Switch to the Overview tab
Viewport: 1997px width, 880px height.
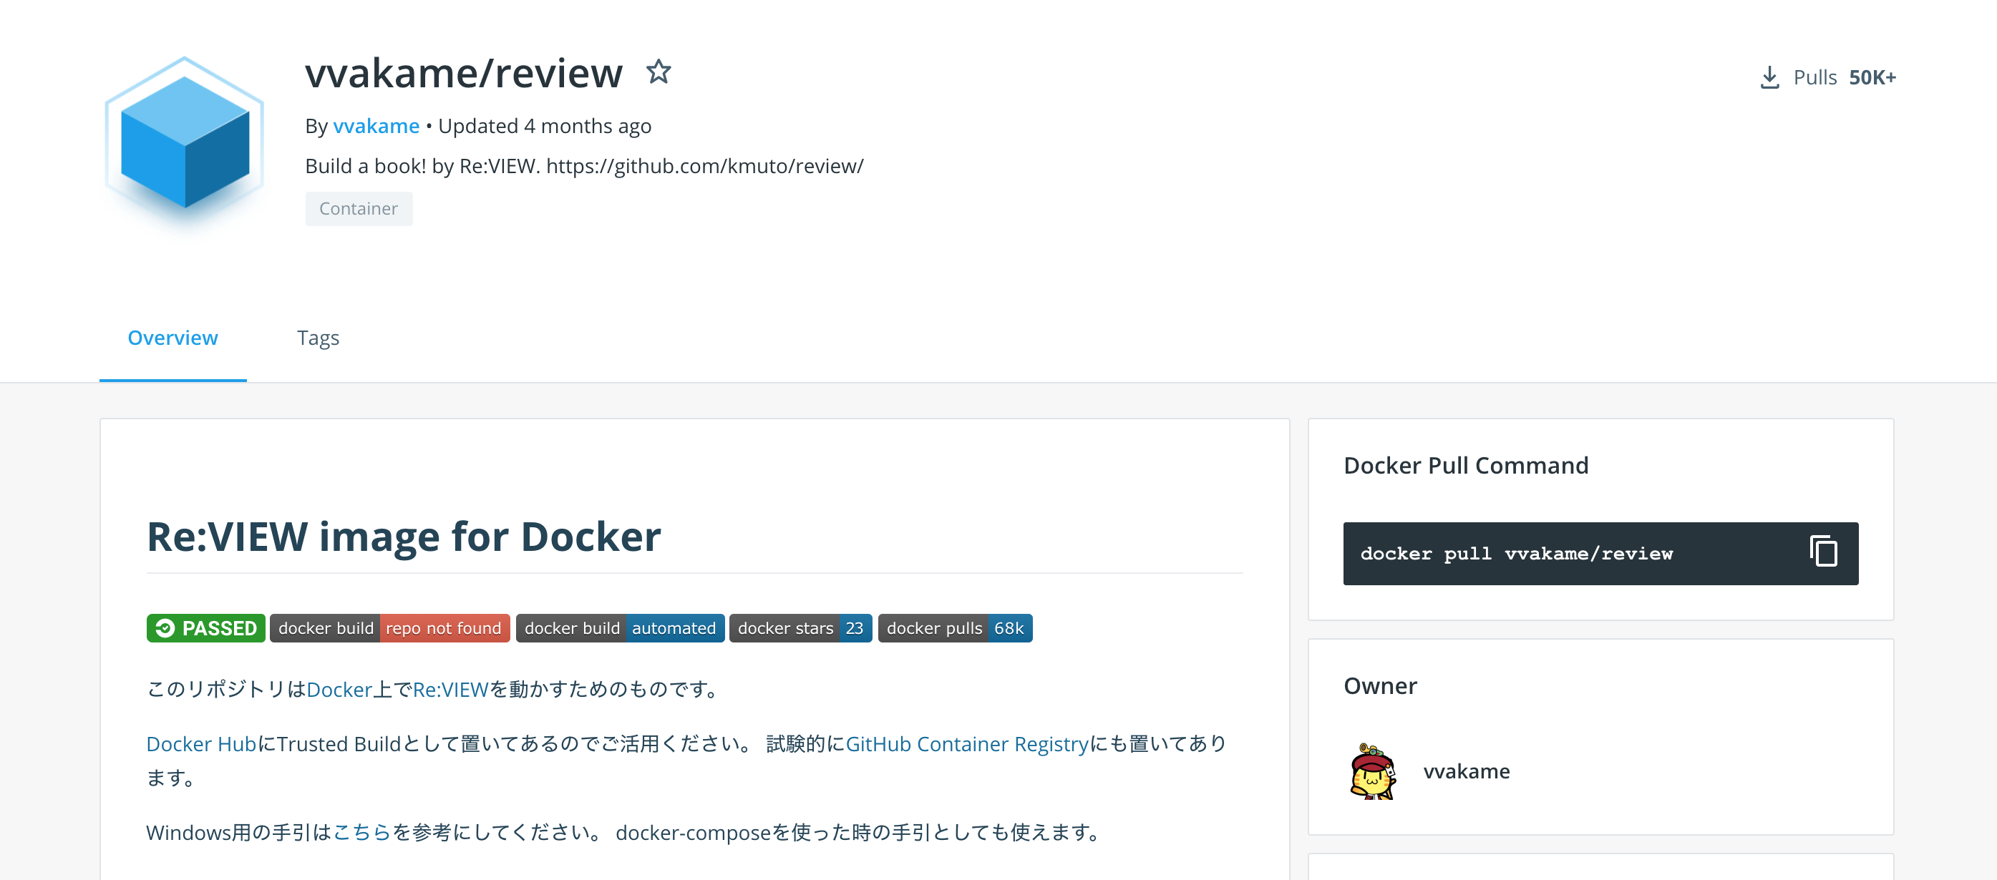(x=172, y=338)
